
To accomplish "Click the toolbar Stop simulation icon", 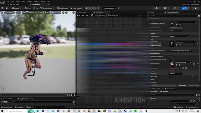I will point(93,8).
